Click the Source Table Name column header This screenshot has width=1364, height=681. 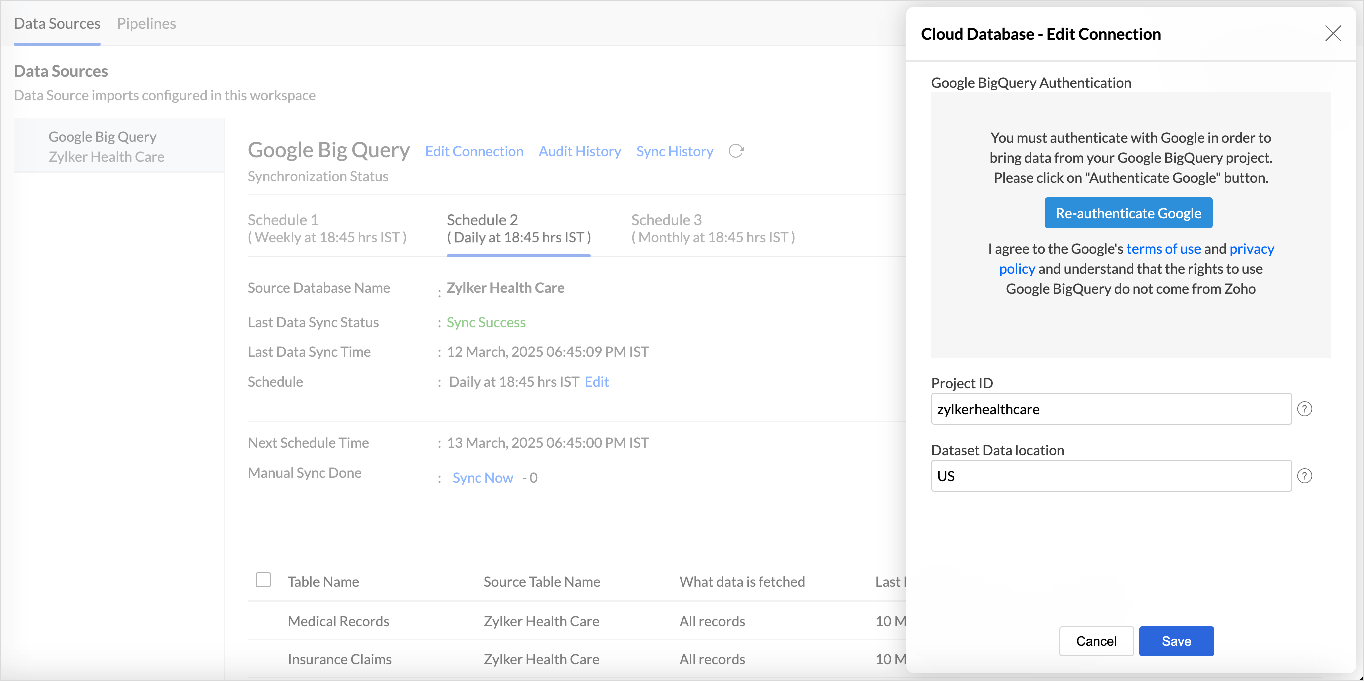pyautogui.click(x=542, y=582)
